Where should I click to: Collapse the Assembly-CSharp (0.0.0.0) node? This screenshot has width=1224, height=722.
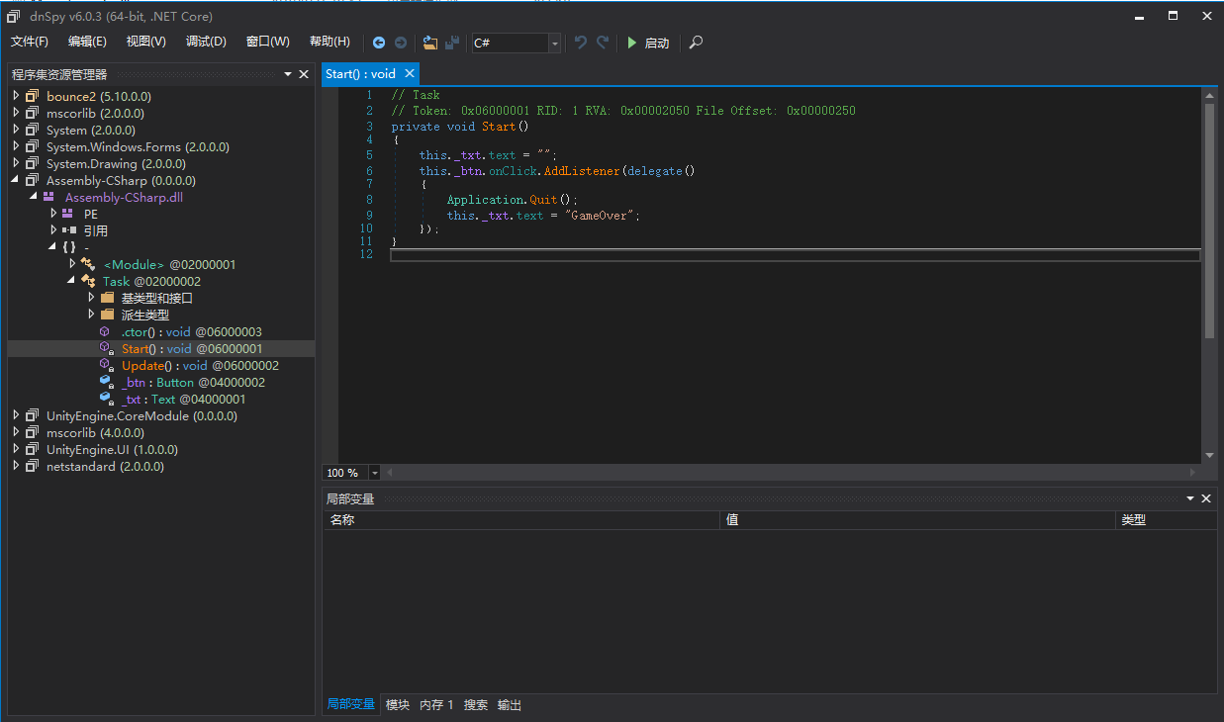[16, 180]
